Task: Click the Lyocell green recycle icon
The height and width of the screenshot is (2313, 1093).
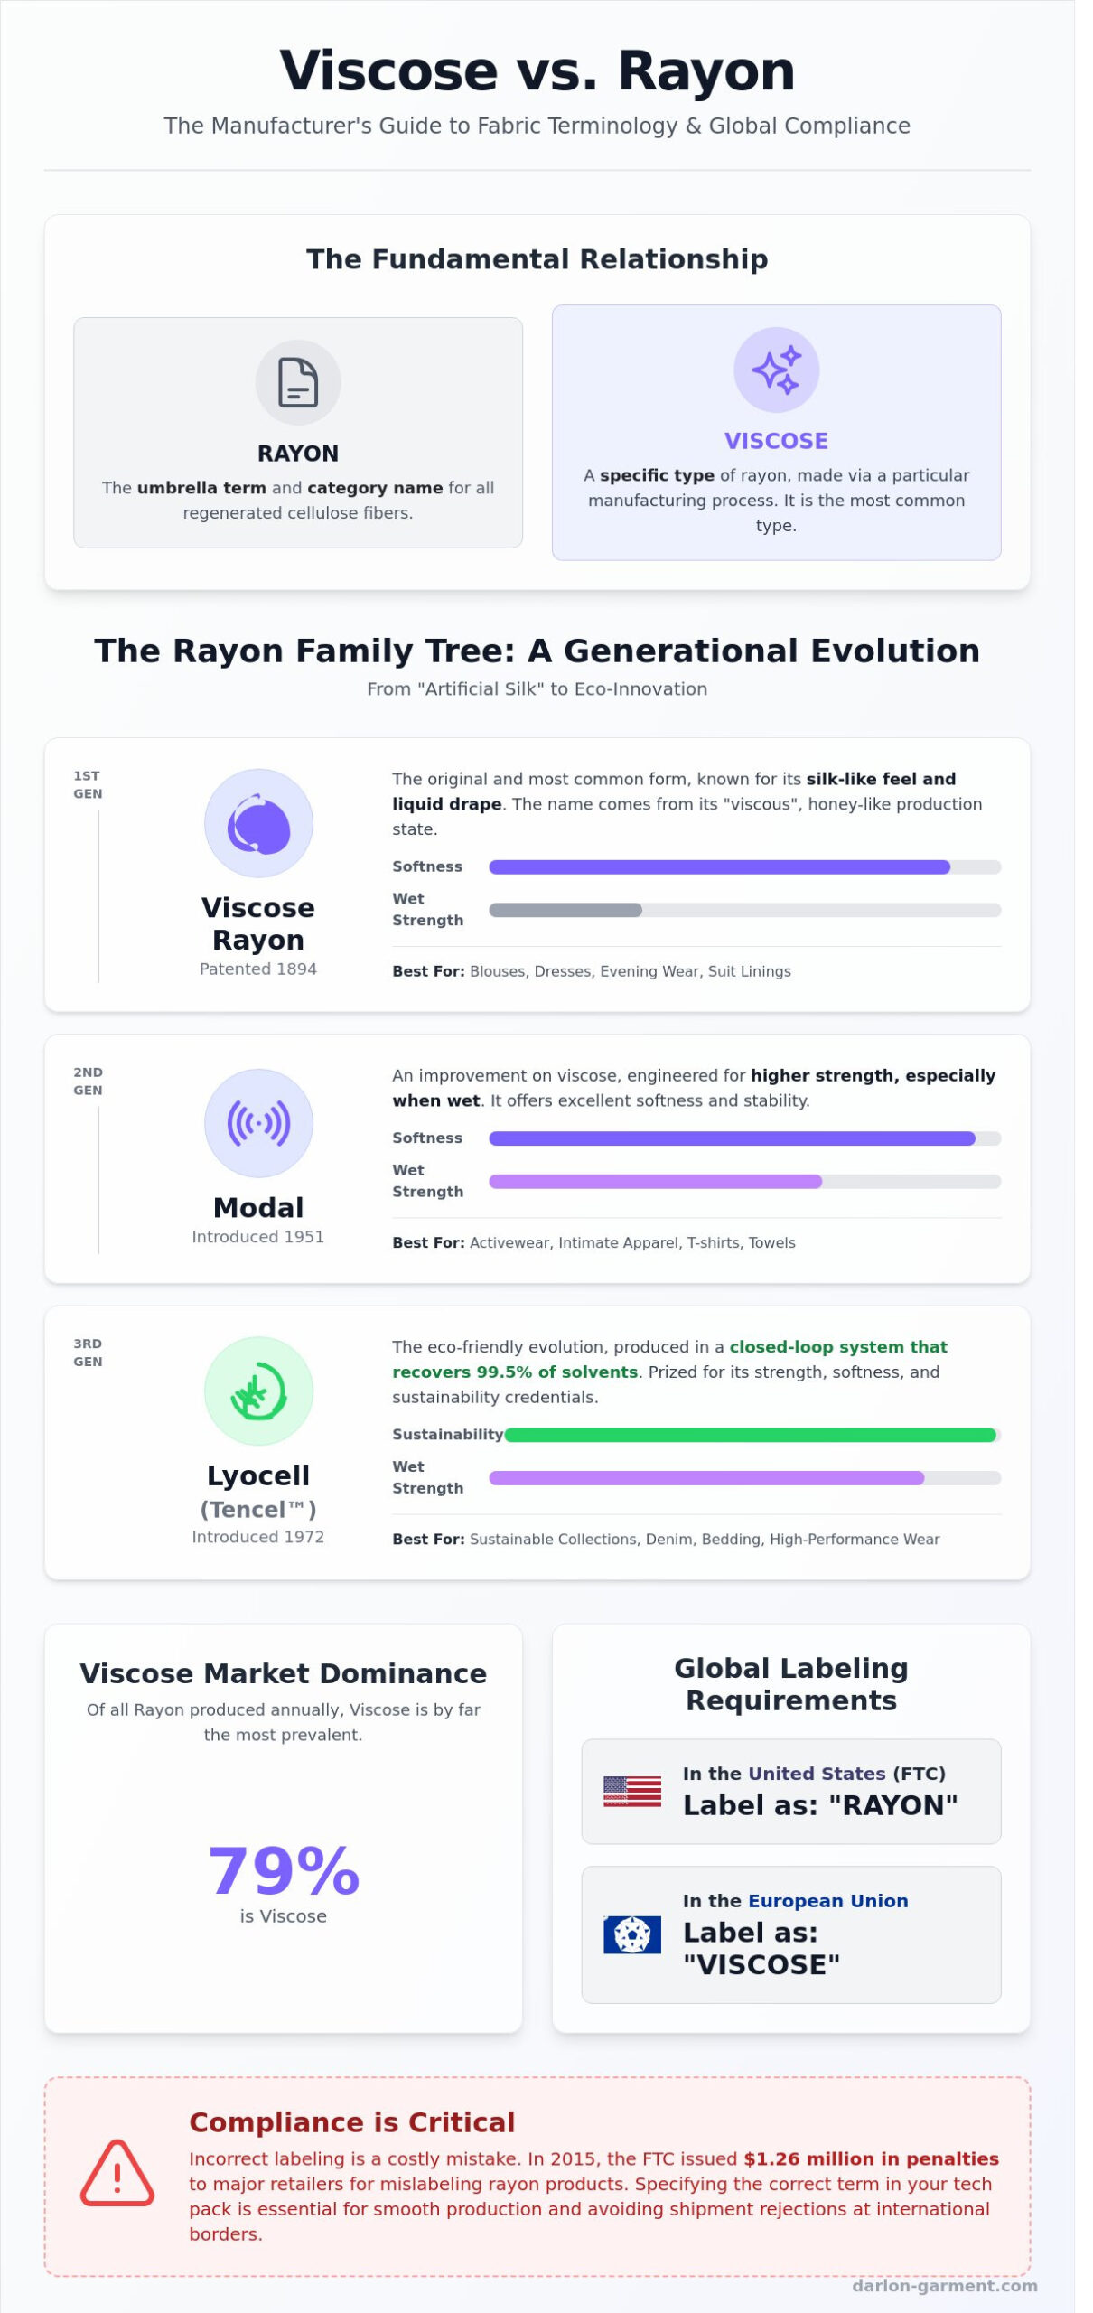Action: [258, 1391]
